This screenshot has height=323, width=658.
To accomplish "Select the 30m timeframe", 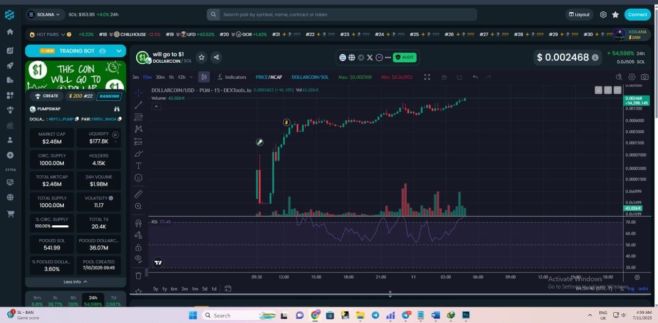I will [x=160, y=77].
